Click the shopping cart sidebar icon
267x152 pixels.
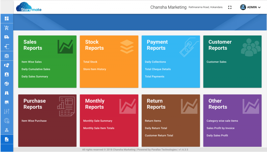tap(7, 28)
